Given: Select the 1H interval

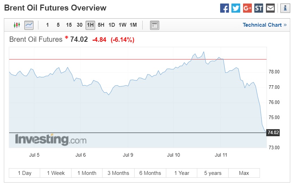Looking at the screenshot, I should pos(91,25).
